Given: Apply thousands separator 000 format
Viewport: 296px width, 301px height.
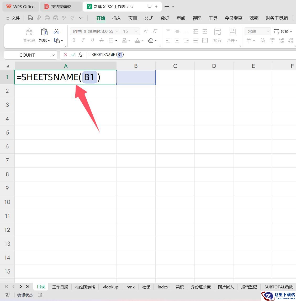Looking at the screenshot, I should [x=272, y=40].
